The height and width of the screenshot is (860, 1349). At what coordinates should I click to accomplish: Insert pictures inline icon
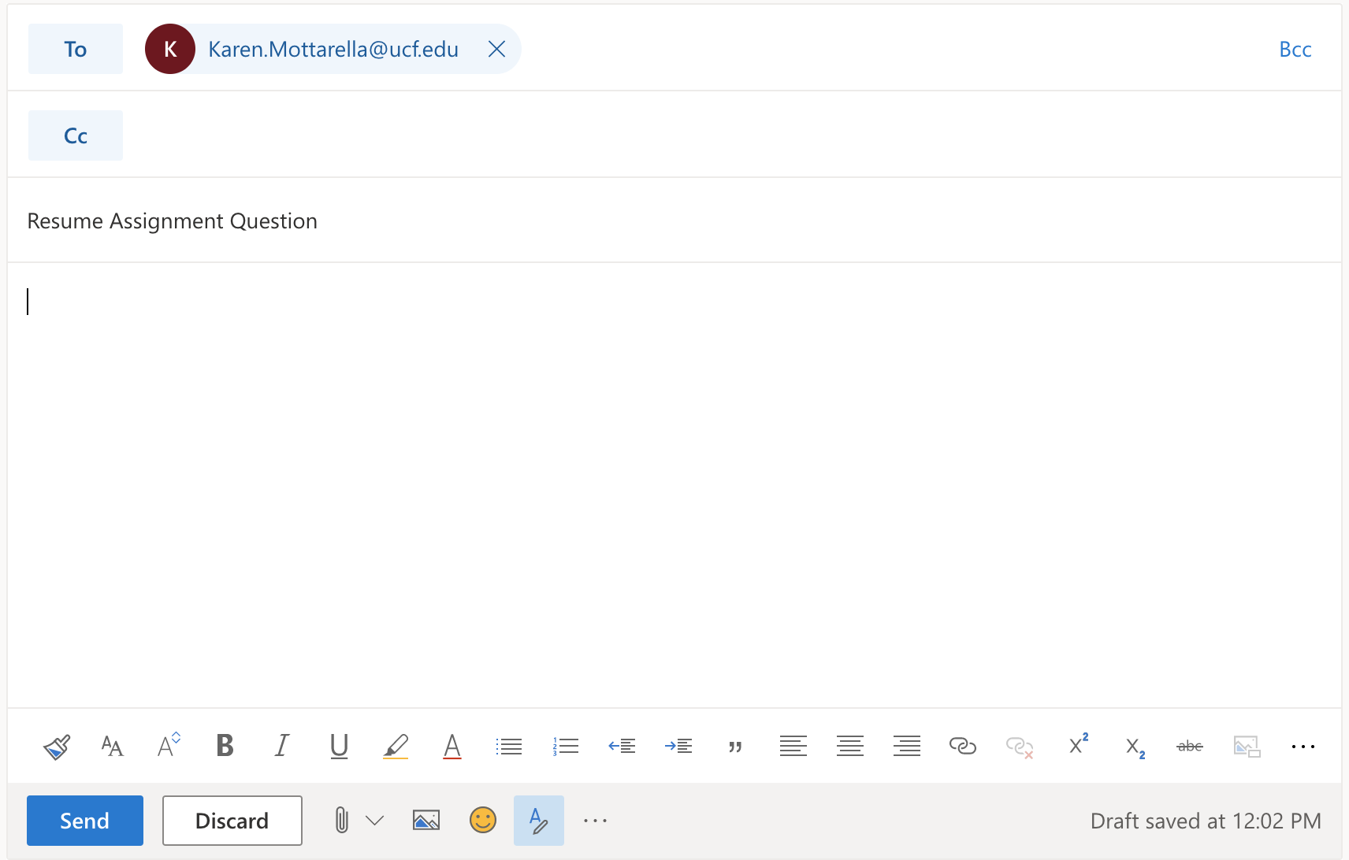[426, 821]
